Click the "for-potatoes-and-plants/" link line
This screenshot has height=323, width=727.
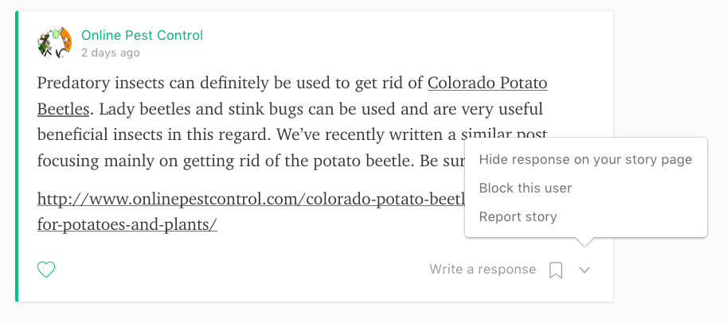[x=127, y=224]
